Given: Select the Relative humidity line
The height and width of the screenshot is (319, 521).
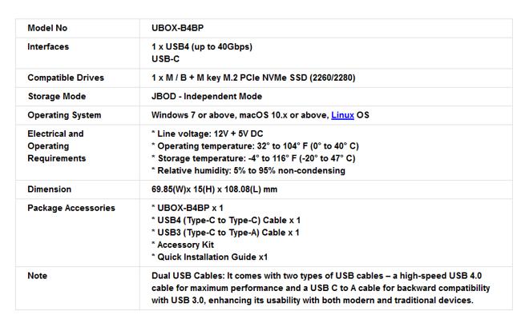Looking at the screenshot, I should point(248,170).
